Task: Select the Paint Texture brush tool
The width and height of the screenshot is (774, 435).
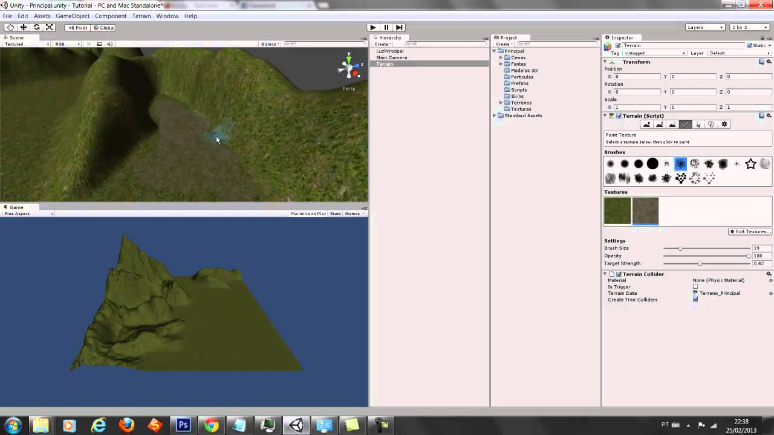Action: point(685,124)
